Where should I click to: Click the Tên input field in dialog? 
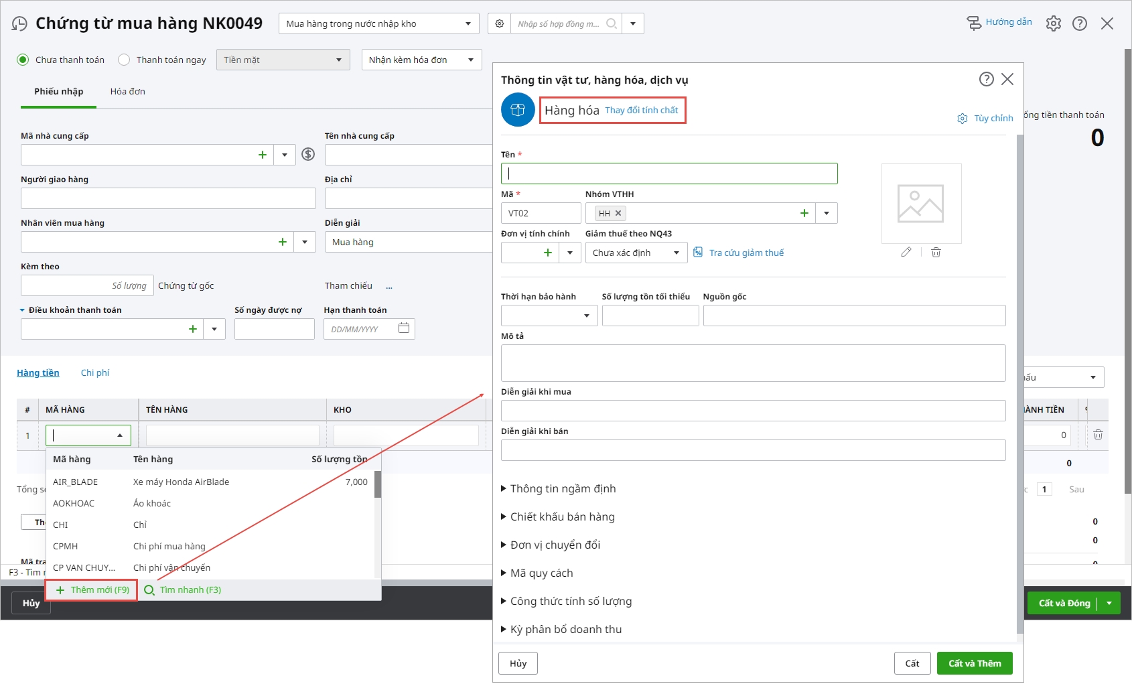pyautogui.click(x=669, y=174)
